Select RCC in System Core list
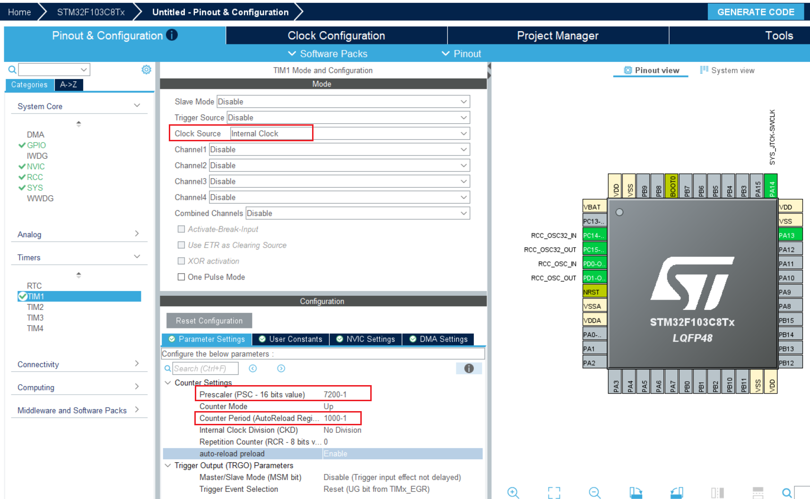 tap(35, 177)
